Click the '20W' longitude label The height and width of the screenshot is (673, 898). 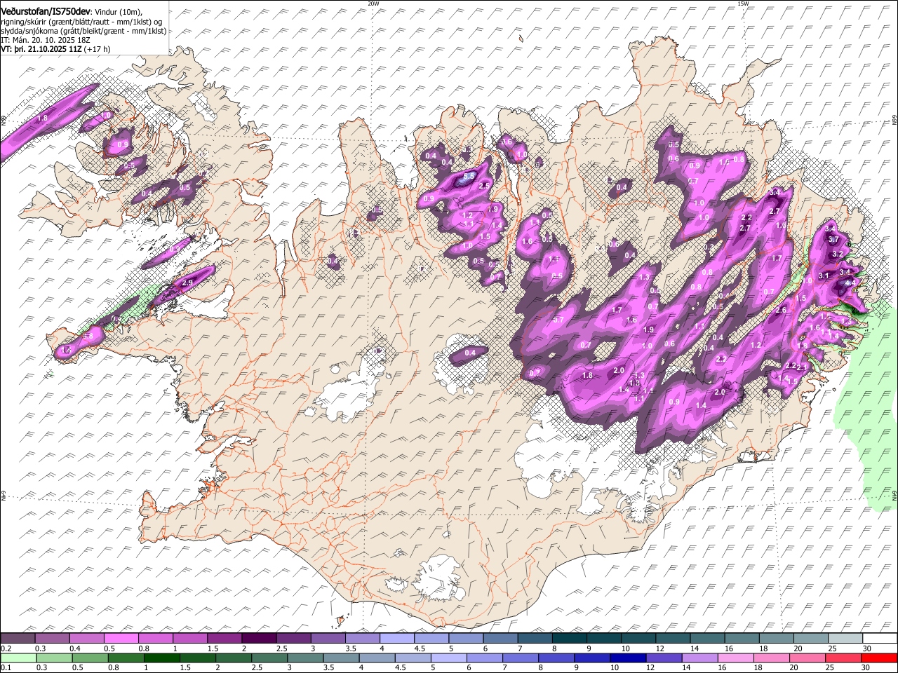pyautogui.click(x=373, y=3)
